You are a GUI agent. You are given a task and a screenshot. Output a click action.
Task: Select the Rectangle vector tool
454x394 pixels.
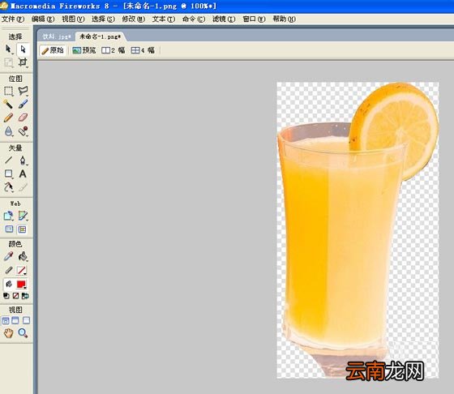coord(8,173)
